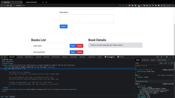Expand the div id root node

[4, 69]
